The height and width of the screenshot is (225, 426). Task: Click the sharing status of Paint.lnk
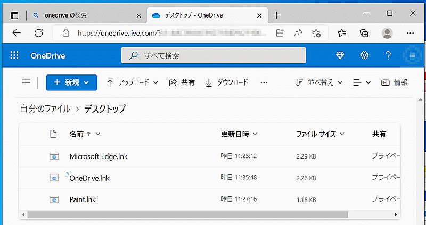point(386,199)
